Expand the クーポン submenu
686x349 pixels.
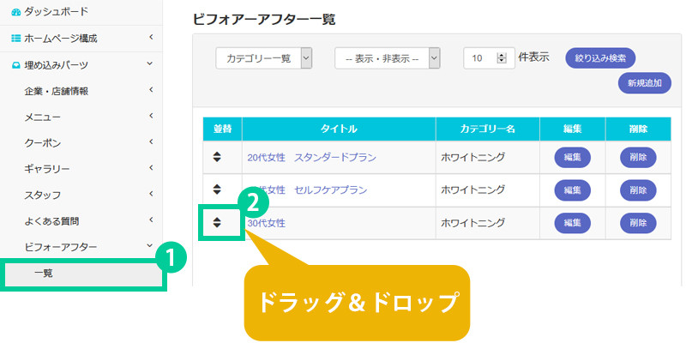[x=150, y=142]
